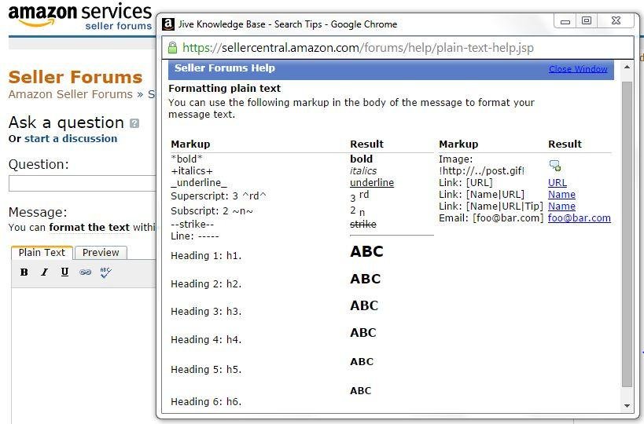Click the popup vertical scrollbar thumb
The height and width of the screenshot is (424, 644).
(x=627, y=234)
